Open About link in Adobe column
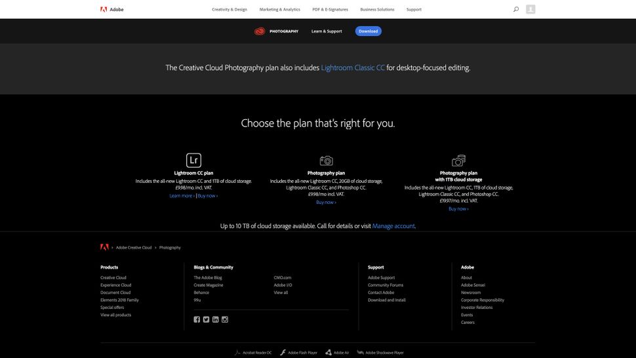Viewport: 636px width, 358px height. point(466,278)
